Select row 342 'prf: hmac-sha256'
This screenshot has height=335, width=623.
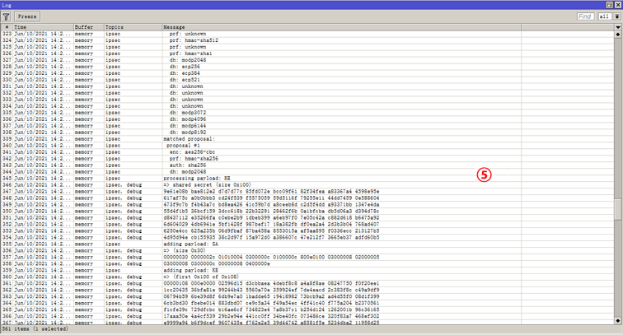coord(307,158)
